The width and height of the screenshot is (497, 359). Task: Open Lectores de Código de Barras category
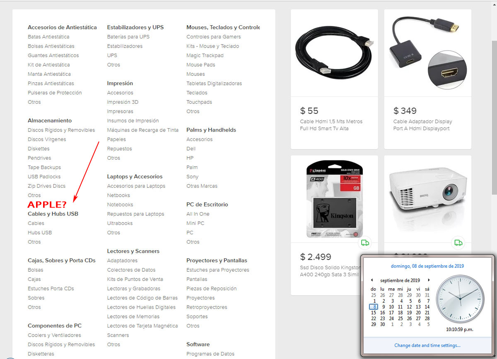tap(142, 297)
